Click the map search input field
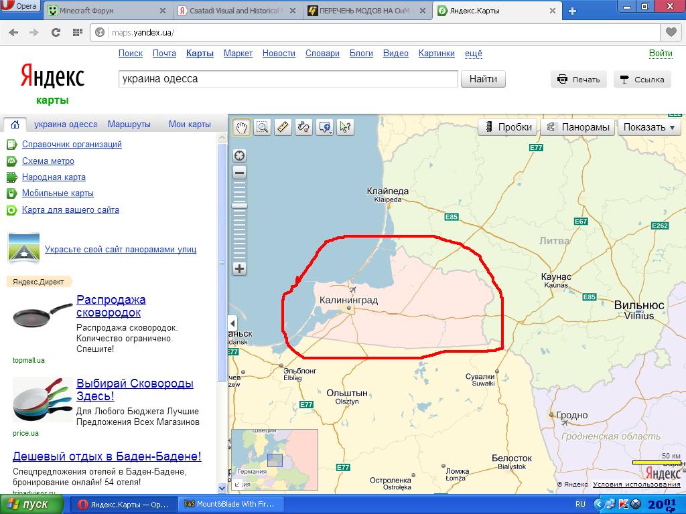Screen dimensions: 686x514 point(288,79)
